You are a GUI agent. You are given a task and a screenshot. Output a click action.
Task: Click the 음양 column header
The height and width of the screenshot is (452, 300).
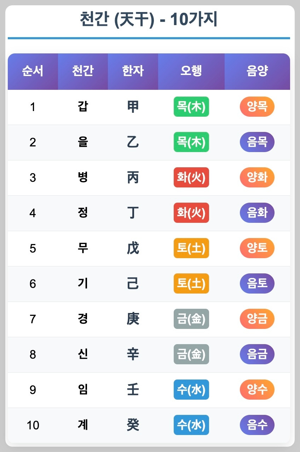(257, 71)
